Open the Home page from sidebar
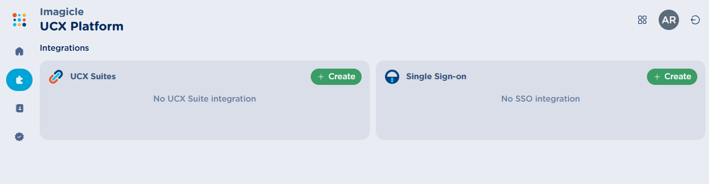The image size is (709, 184). 19,51
